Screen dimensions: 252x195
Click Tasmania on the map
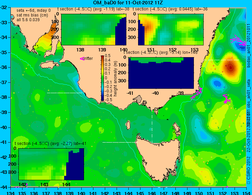[x=159, y=158]
